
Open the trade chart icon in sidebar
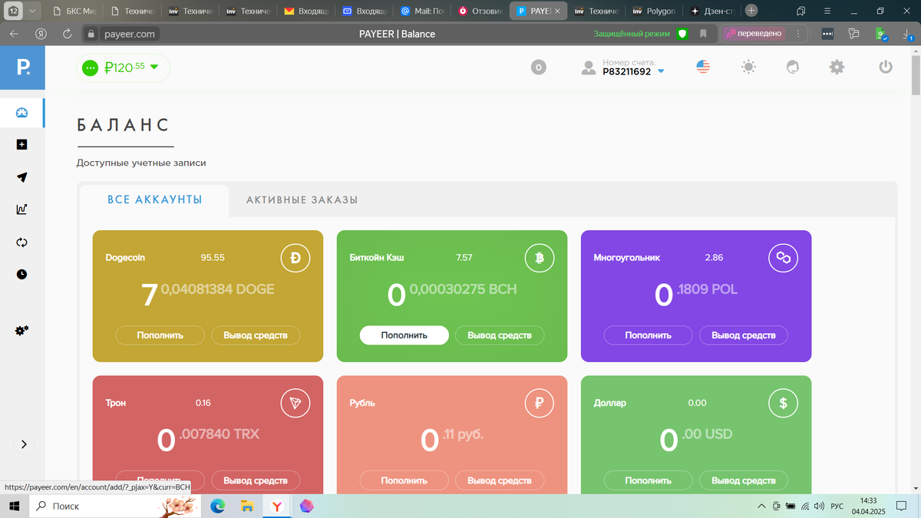click(21, 210)
